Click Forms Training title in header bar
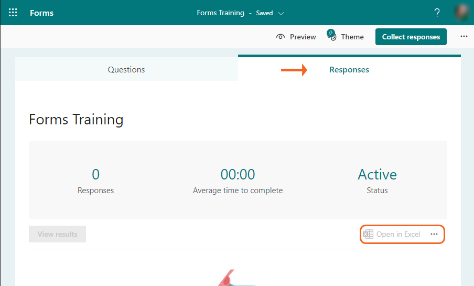This screenshot has width=474, height=286. coord(220,13)
